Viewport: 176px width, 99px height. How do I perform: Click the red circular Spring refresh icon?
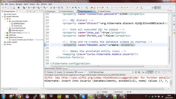(x=142, y=8)
